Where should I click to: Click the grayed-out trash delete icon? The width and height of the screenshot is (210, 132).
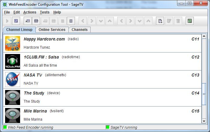[x=178, y=21]
